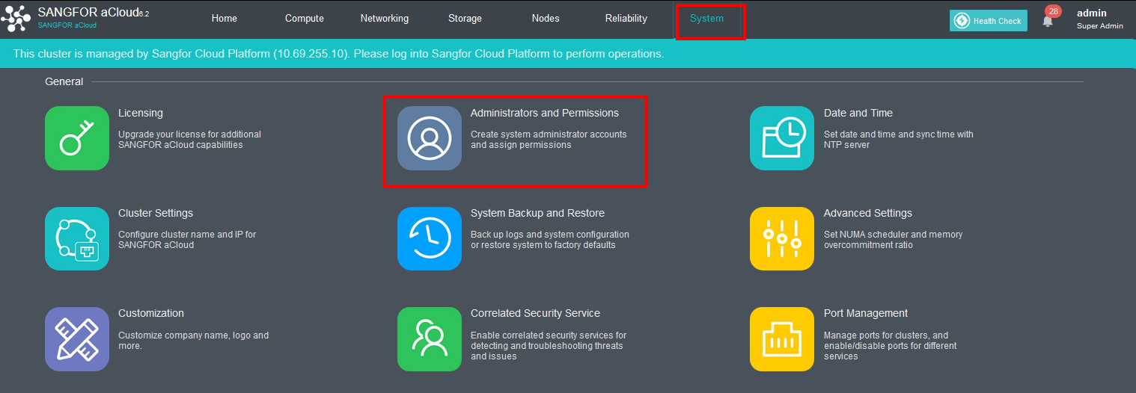Click 'Set date and time and sync' description

[x=899, y=140]
